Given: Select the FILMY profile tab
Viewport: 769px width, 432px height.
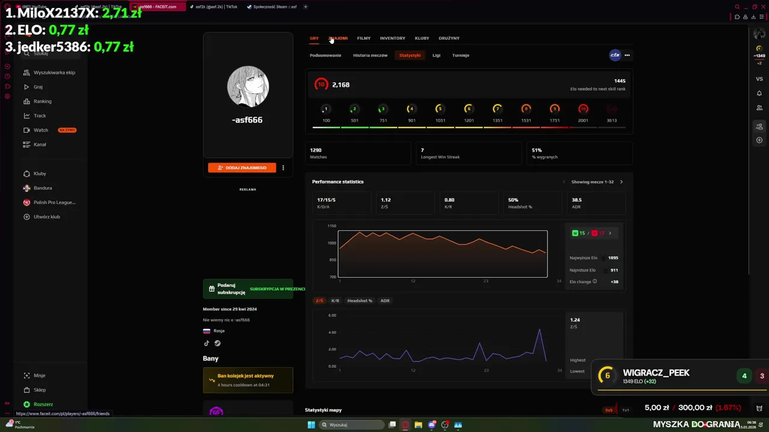Looking at the screenshot, I should point(363,38).
